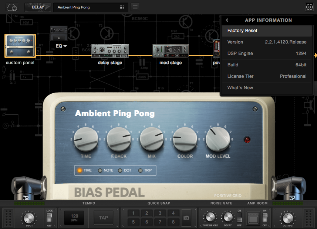Image resolution: width=317 pixels, height=229 pixels.
Task: Open the delay stage module
Action: coord(110,51)
